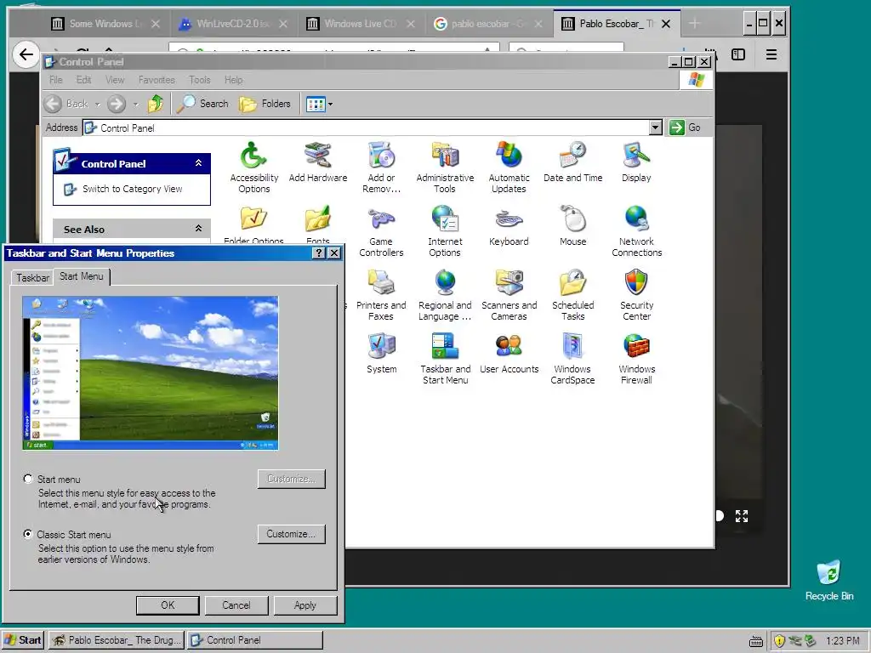Click the security shield tray icon
This screenshot has width=871, height=653.
pos(779,641)
